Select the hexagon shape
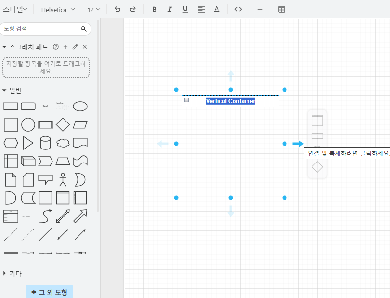The image size is (390, 298). (x=11, y=143)
